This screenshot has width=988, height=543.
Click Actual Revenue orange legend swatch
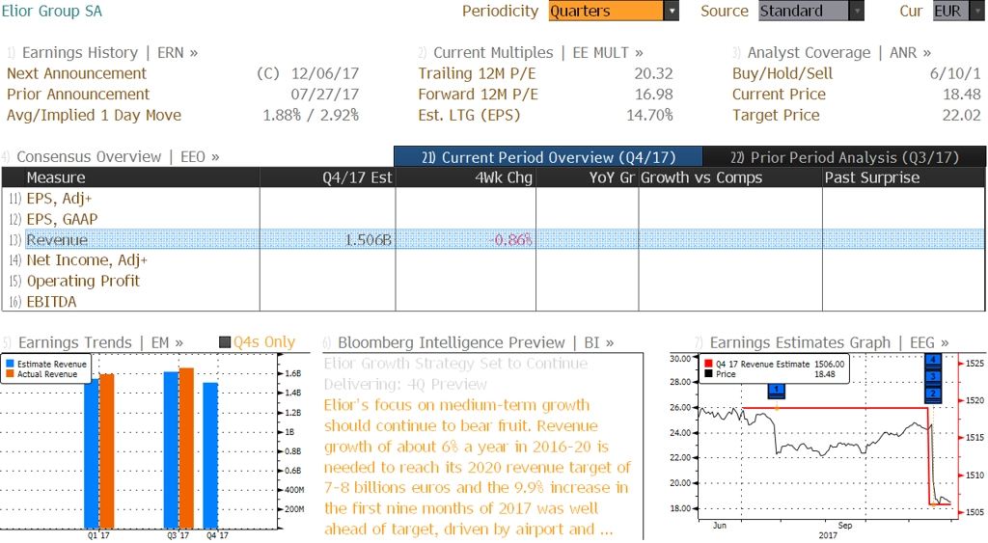click(10, 374)
